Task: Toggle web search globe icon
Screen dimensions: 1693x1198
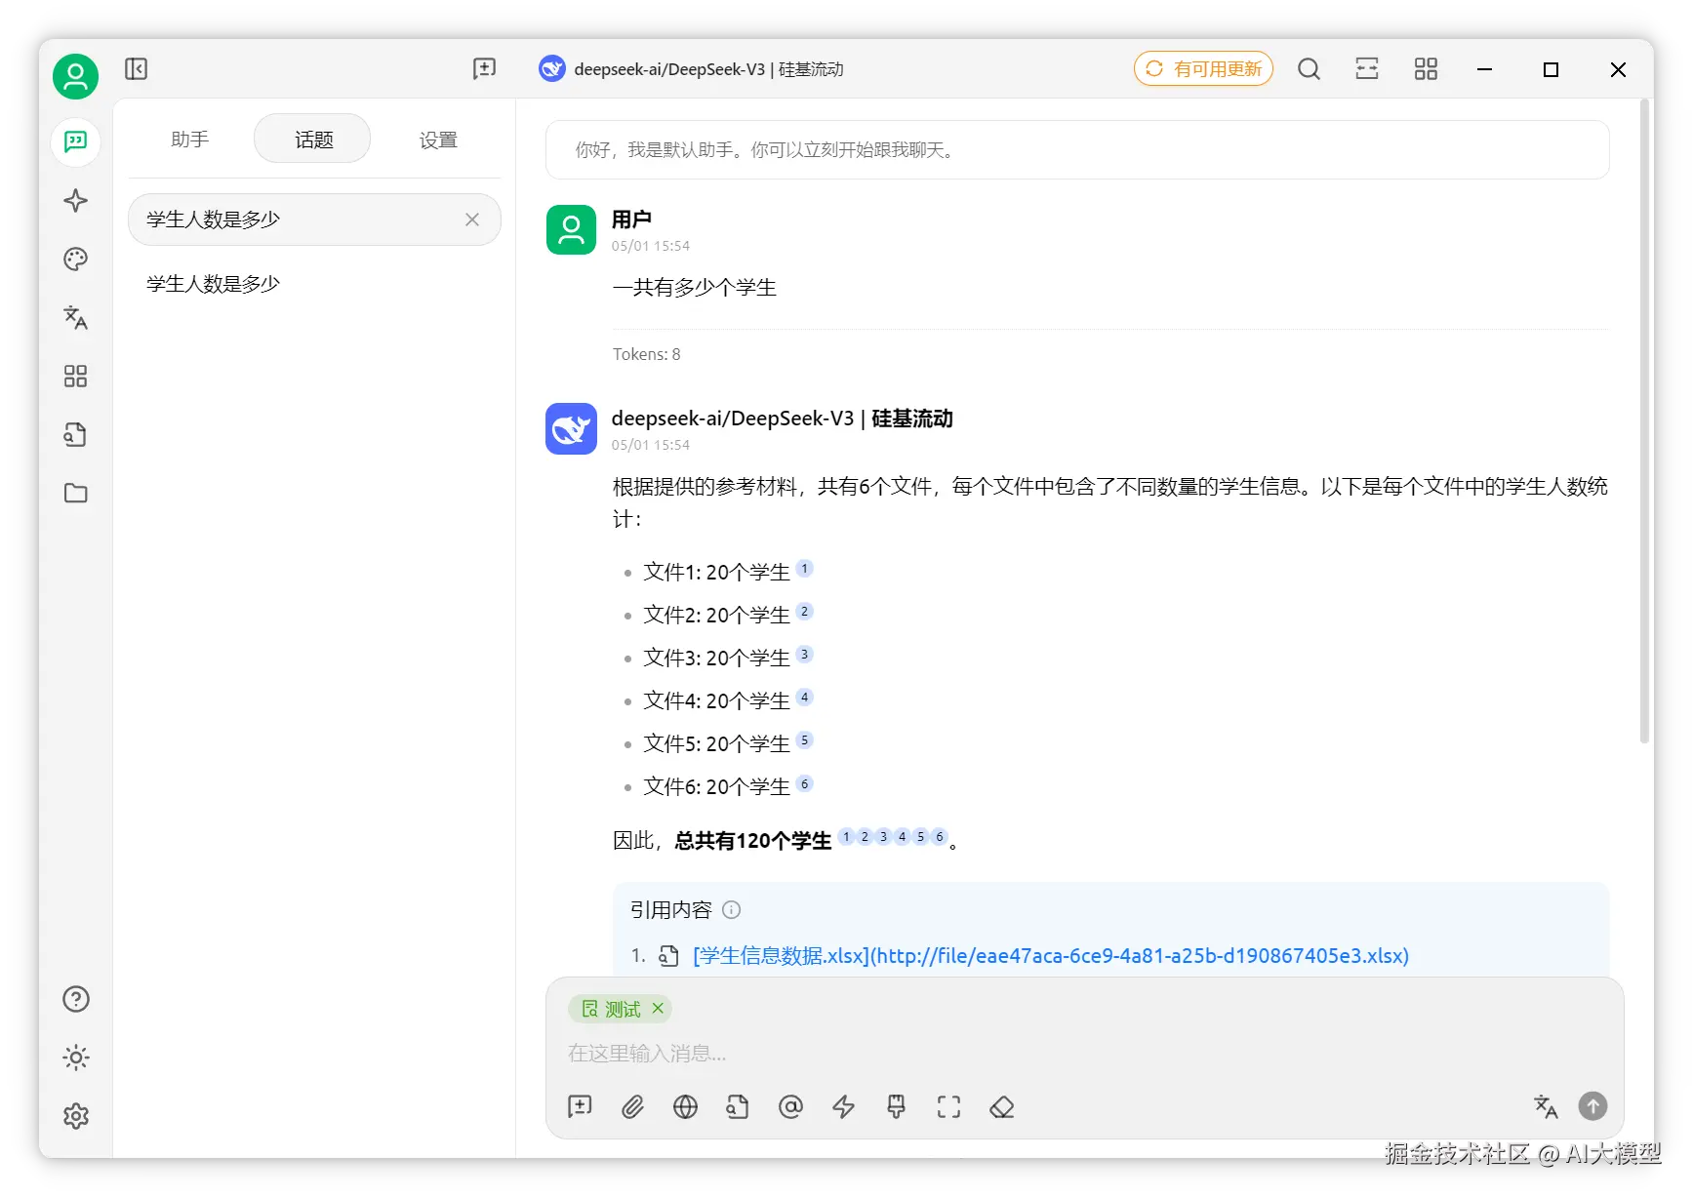Action: tap(685, 1106)
